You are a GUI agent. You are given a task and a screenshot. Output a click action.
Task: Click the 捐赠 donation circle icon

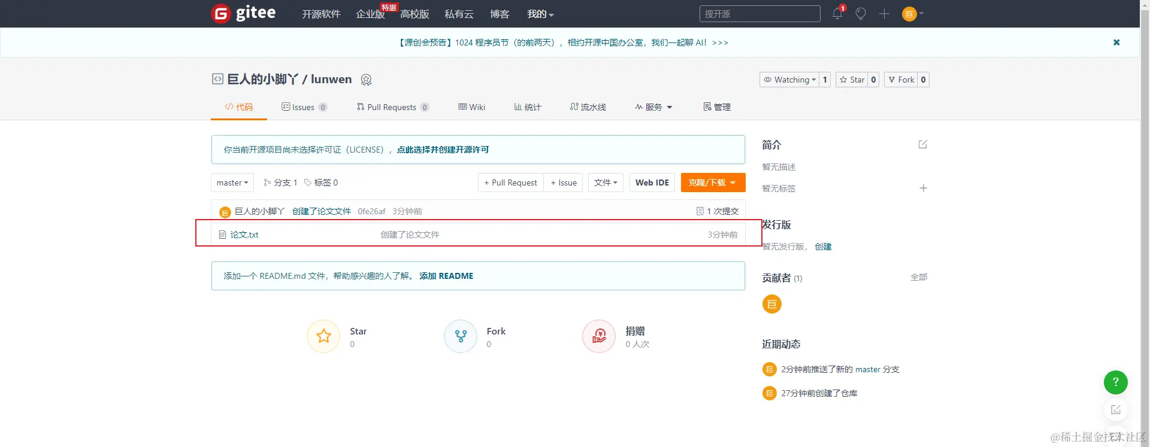[599, 336]
